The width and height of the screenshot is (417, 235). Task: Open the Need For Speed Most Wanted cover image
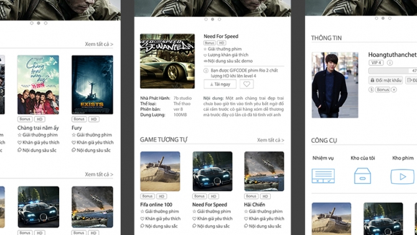(167, 61)
